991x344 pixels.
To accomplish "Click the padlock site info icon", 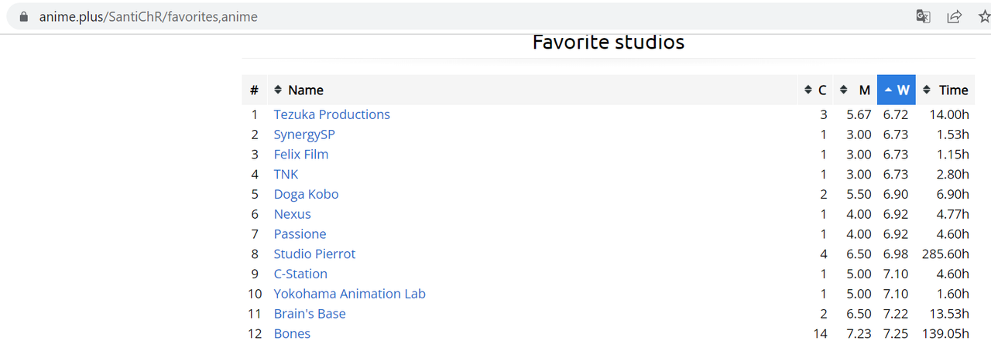I will point(23,16).
